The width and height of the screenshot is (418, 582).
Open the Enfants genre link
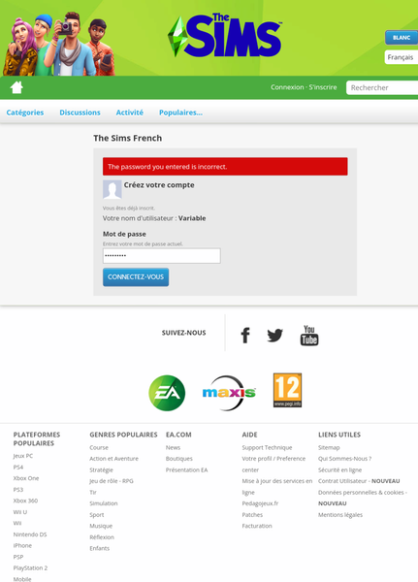pos(100,548)
